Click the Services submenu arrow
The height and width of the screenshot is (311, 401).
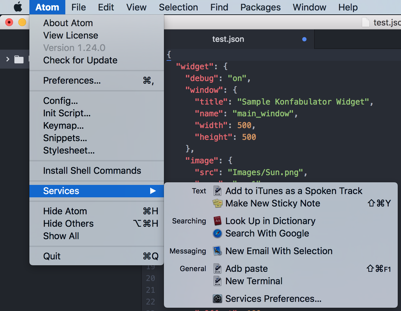pos(153,191)
